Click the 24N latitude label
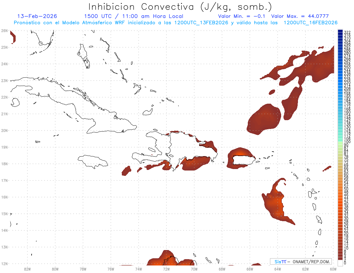 [4, 64]
